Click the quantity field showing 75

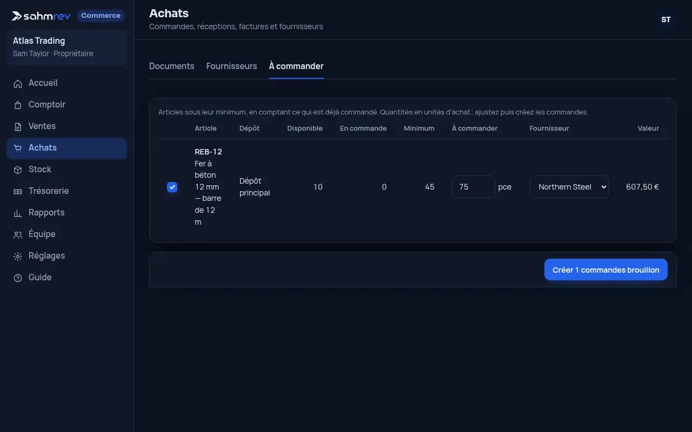pos(473,187)
